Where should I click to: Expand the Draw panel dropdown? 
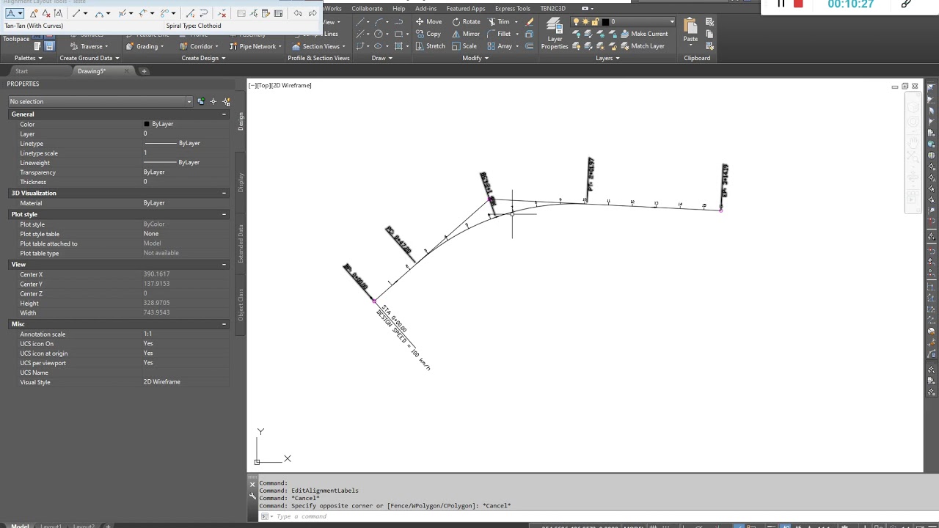tap(381, 58)
